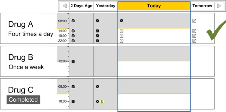Click Drug C 08:00 dose from yesterday
Screen dimensions: 226x112
coord(98,87)
